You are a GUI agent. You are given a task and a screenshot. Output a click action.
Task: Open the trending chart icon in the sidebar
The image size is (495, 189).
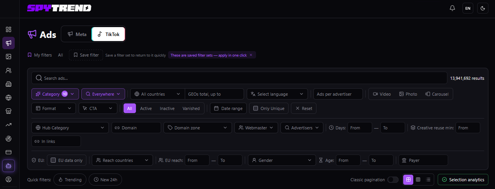point(9,125)
